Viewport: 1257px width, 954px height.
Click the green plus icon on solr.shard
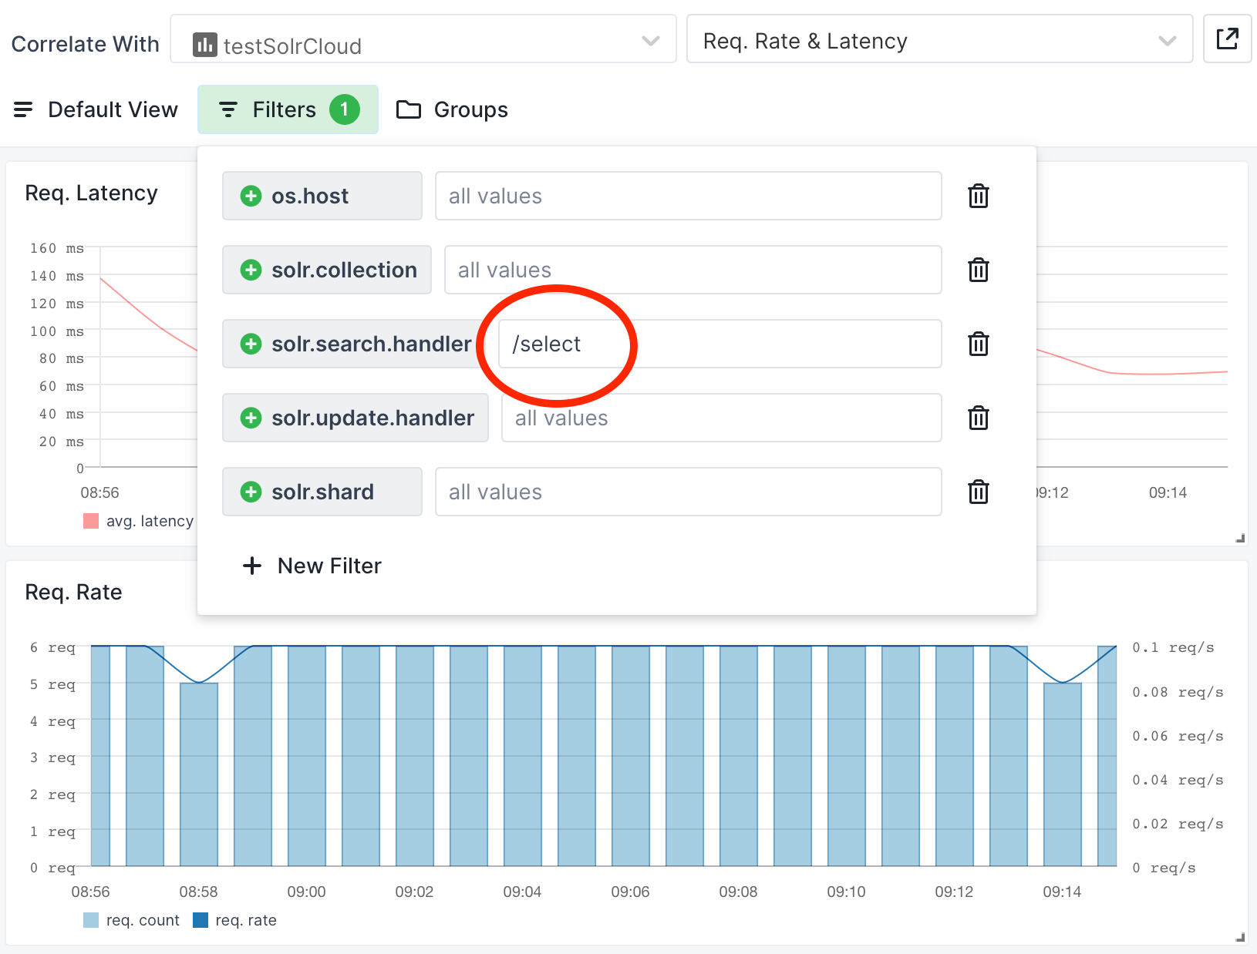coord(251,492)
